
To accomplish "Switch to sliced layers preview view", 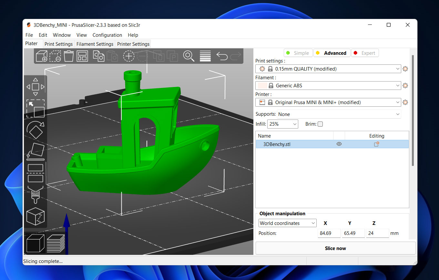I will [56, 243].
